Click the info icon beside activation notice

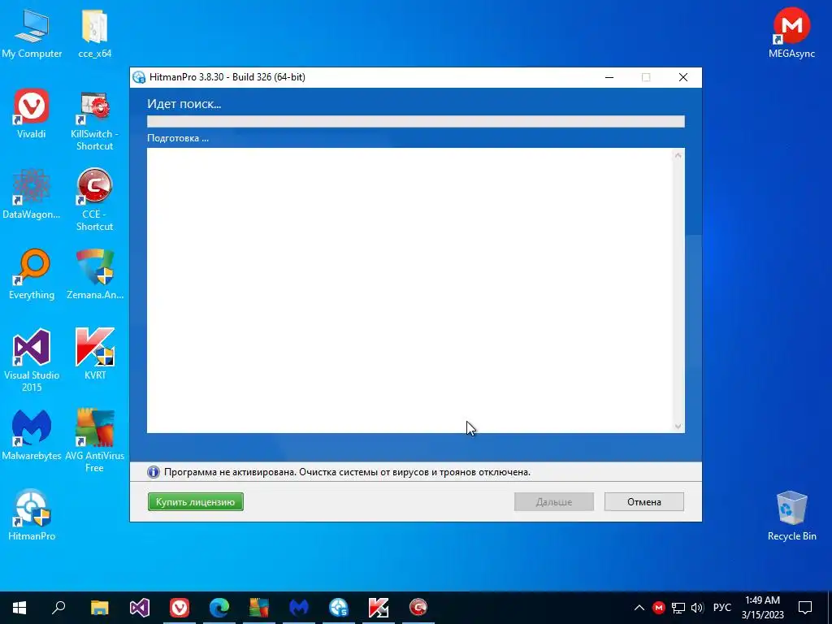coord(154,472)
